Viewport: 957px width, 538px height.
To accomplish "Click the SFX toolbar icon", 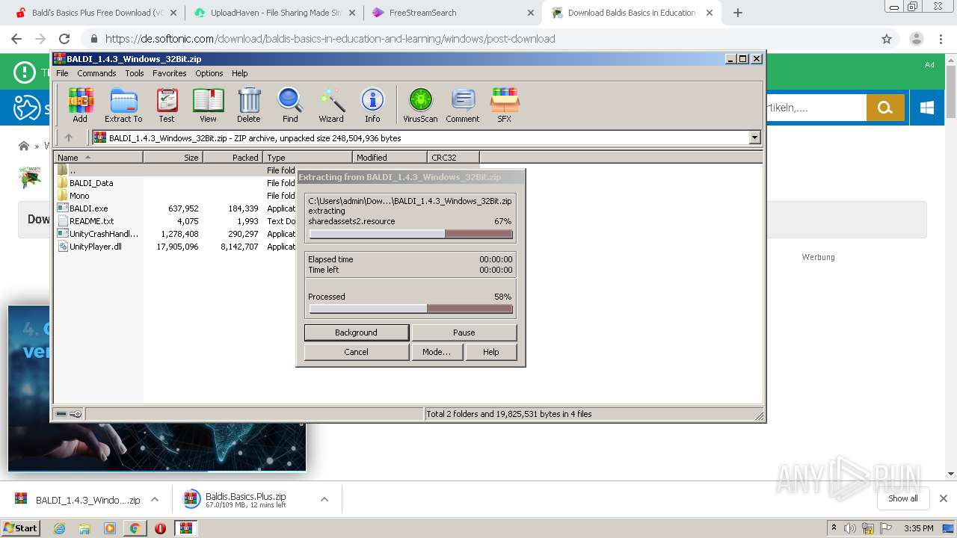I will (x=505, y=105).
